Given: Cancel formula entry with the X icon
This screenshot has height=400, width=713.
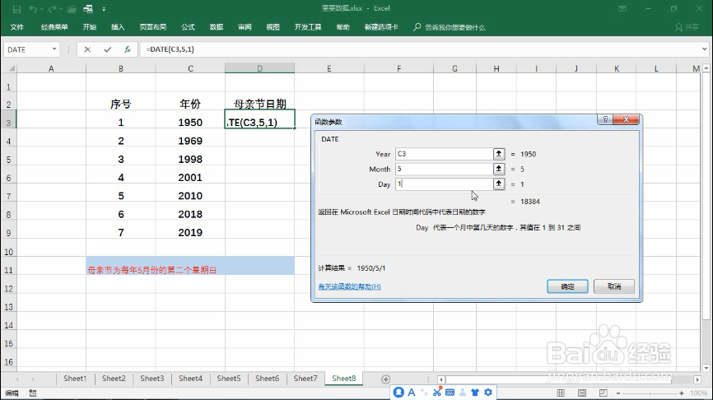Looking at the screenshot, I should pos(87,49).
